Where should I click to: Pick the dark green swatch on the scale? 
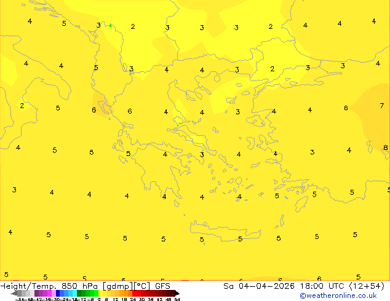point(79,293)
